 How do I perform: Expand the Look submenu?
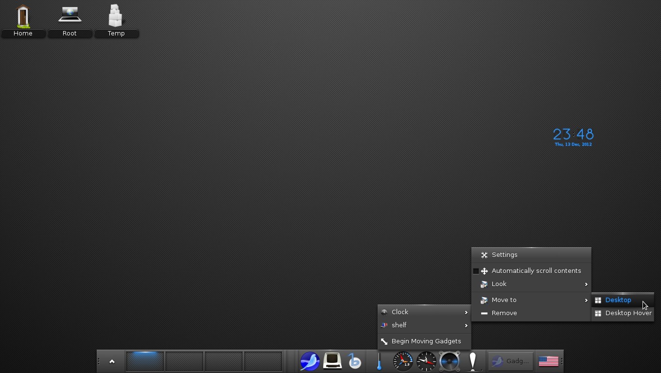[x=499, y=284]
